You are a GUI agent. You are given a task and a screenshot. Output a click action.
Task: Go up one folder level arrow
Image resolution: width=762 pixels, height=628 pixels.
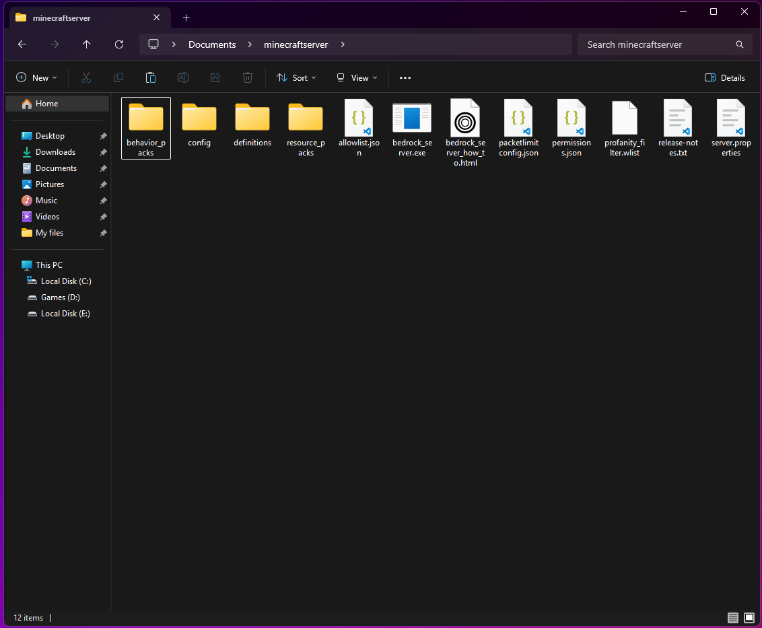(86, 44)
